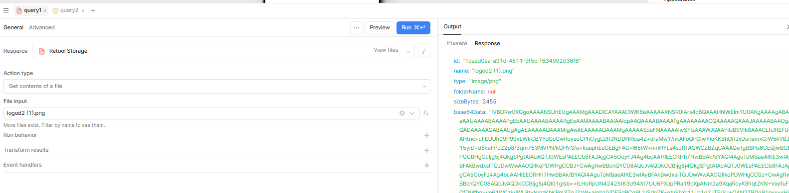Collapse the Output panel with arrow
This screenshot has height=193, width=789.
[787, 27]
